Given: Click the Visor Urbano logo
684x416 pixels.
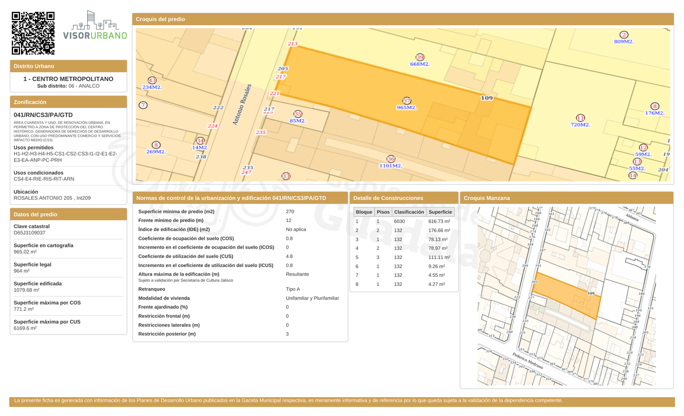Looking at the screenshot, I should coord(95,26).
